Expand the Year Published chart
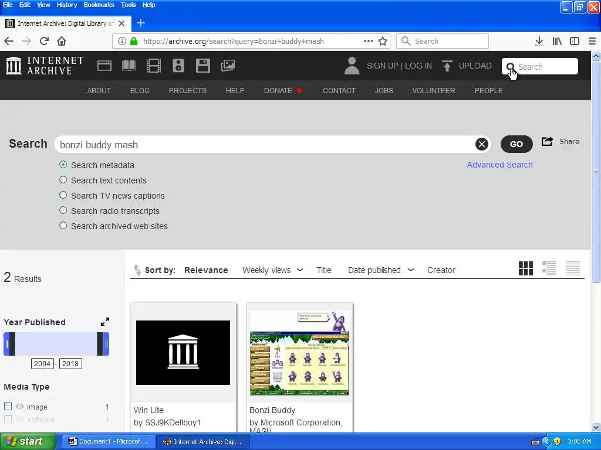This screenshot has width=601, height=450. click(105, 322)
